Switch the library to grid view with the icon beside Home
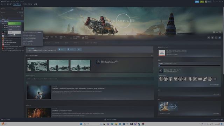Image resolution: width=224 pixels, height=126 pixels. [x=22, y=8]
